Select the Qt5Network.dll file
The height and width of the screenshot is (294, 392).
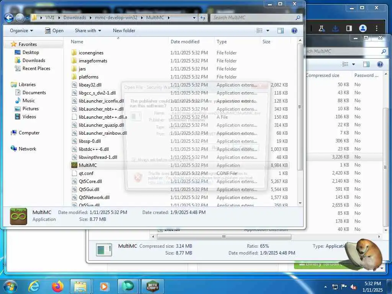pos(94,197)
